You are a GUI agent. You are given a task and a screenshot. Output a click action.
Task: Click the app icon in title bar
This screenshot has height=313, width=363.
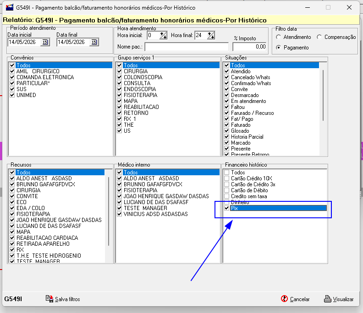[10, 7]
